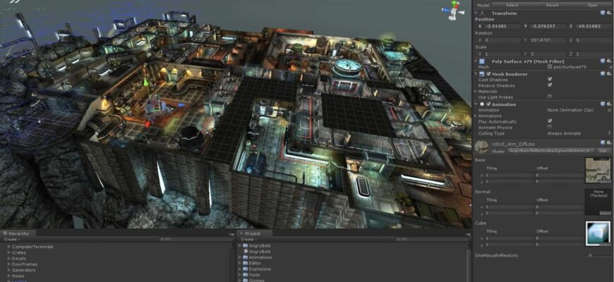Viewport: 614px width, 282px height.
Task: Open Hierarchy Create dropdown
Action: tap(12, 240)
